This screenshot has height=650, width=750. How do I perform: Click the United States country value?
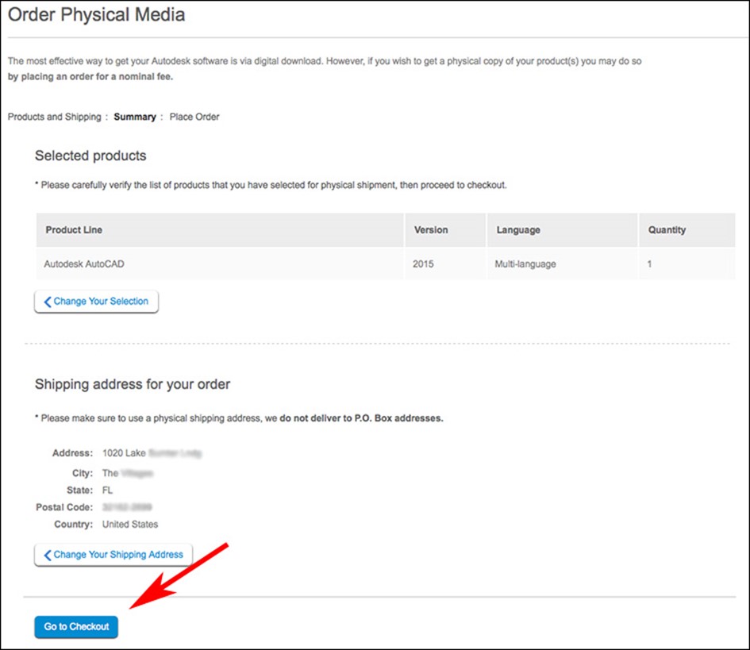(130, 525)
